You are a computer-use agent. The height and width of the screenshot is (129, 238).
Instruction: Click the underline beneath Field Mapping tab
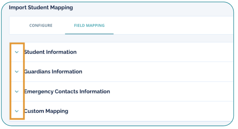pyautogui.click(x=89, y=34)
